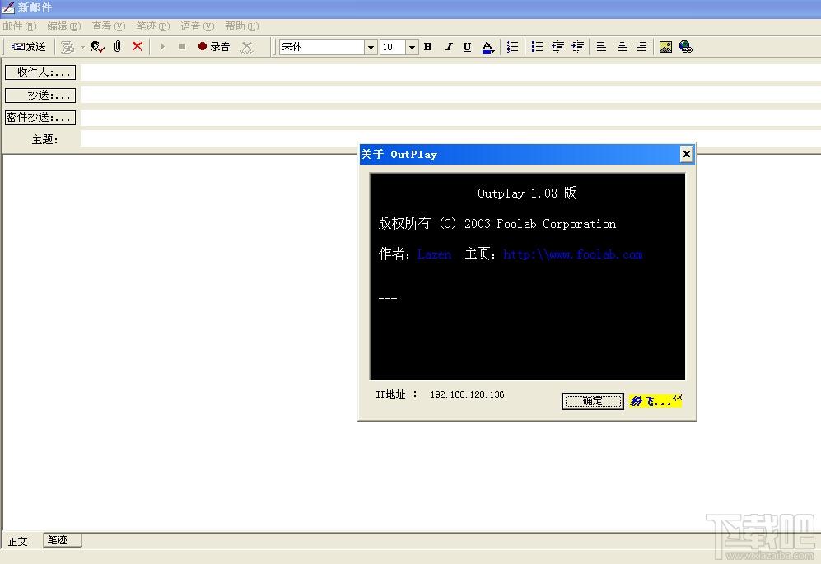The image size is (821, 564).
Task: Toggle italic formatting
Action: (x=448, y=47)
